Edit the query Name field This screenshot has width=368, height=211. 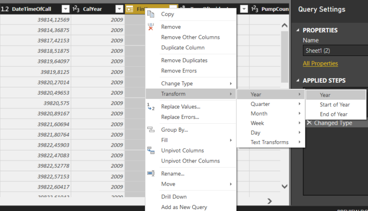click(335, 50)
